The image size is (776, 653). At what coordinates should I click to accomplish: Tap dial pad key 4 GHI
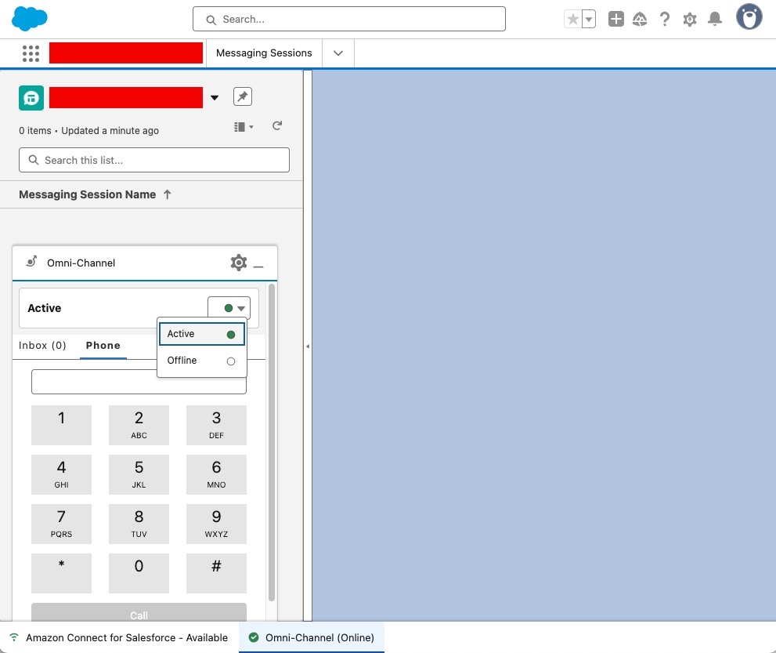(61, 474)
